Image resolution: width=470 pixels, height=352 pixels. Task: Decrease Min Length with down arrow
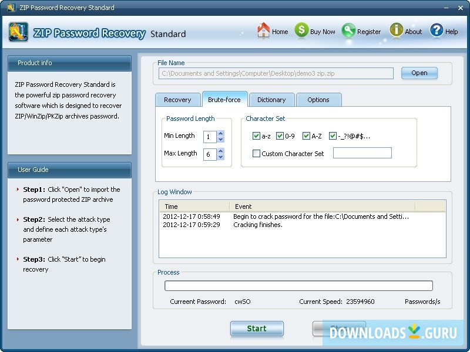[221, 140]
